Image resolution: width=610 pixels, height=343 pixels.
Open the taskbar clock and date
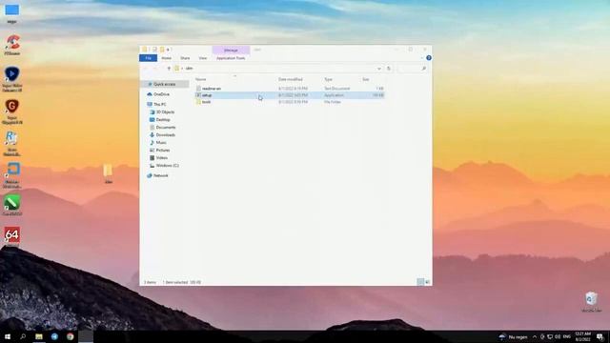tap(582, 336)
